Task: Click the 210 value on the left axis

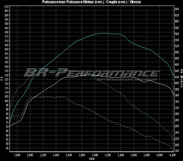Action: [6, 10]
